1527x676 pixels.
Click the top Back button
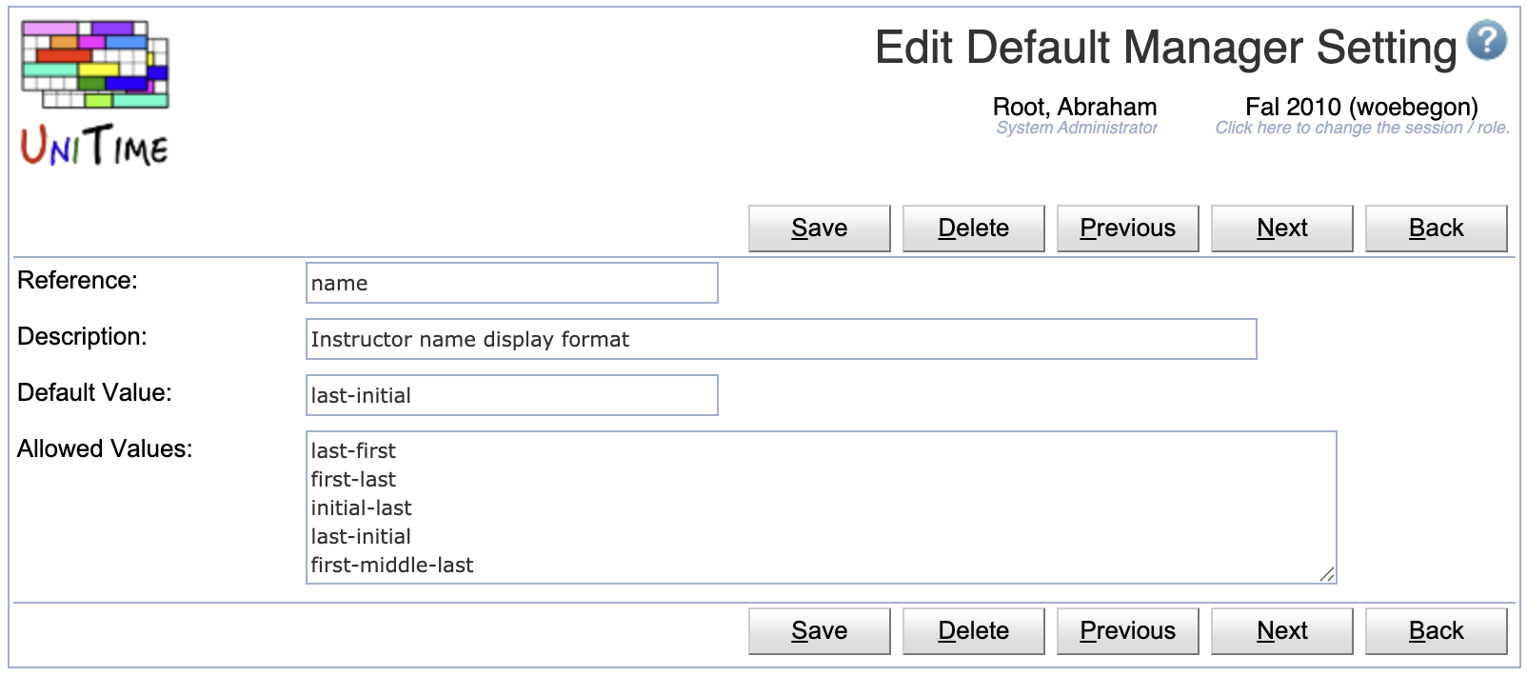coord(1437,229)
